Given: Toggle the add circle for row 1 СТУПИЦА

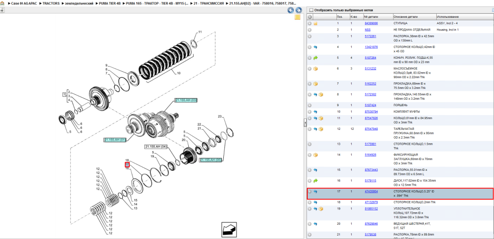Looking at the screenshot, I should (310, 24).
